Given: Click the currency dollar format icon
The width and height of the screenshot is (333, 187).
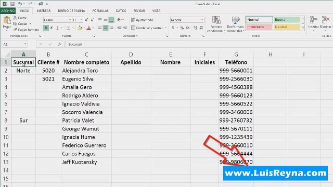Looking at the screenshot, I should 173,28.
